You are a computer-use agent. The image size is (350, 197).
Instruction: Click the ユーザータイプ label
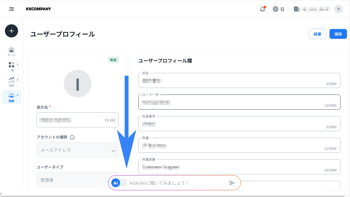pos(50,167)
